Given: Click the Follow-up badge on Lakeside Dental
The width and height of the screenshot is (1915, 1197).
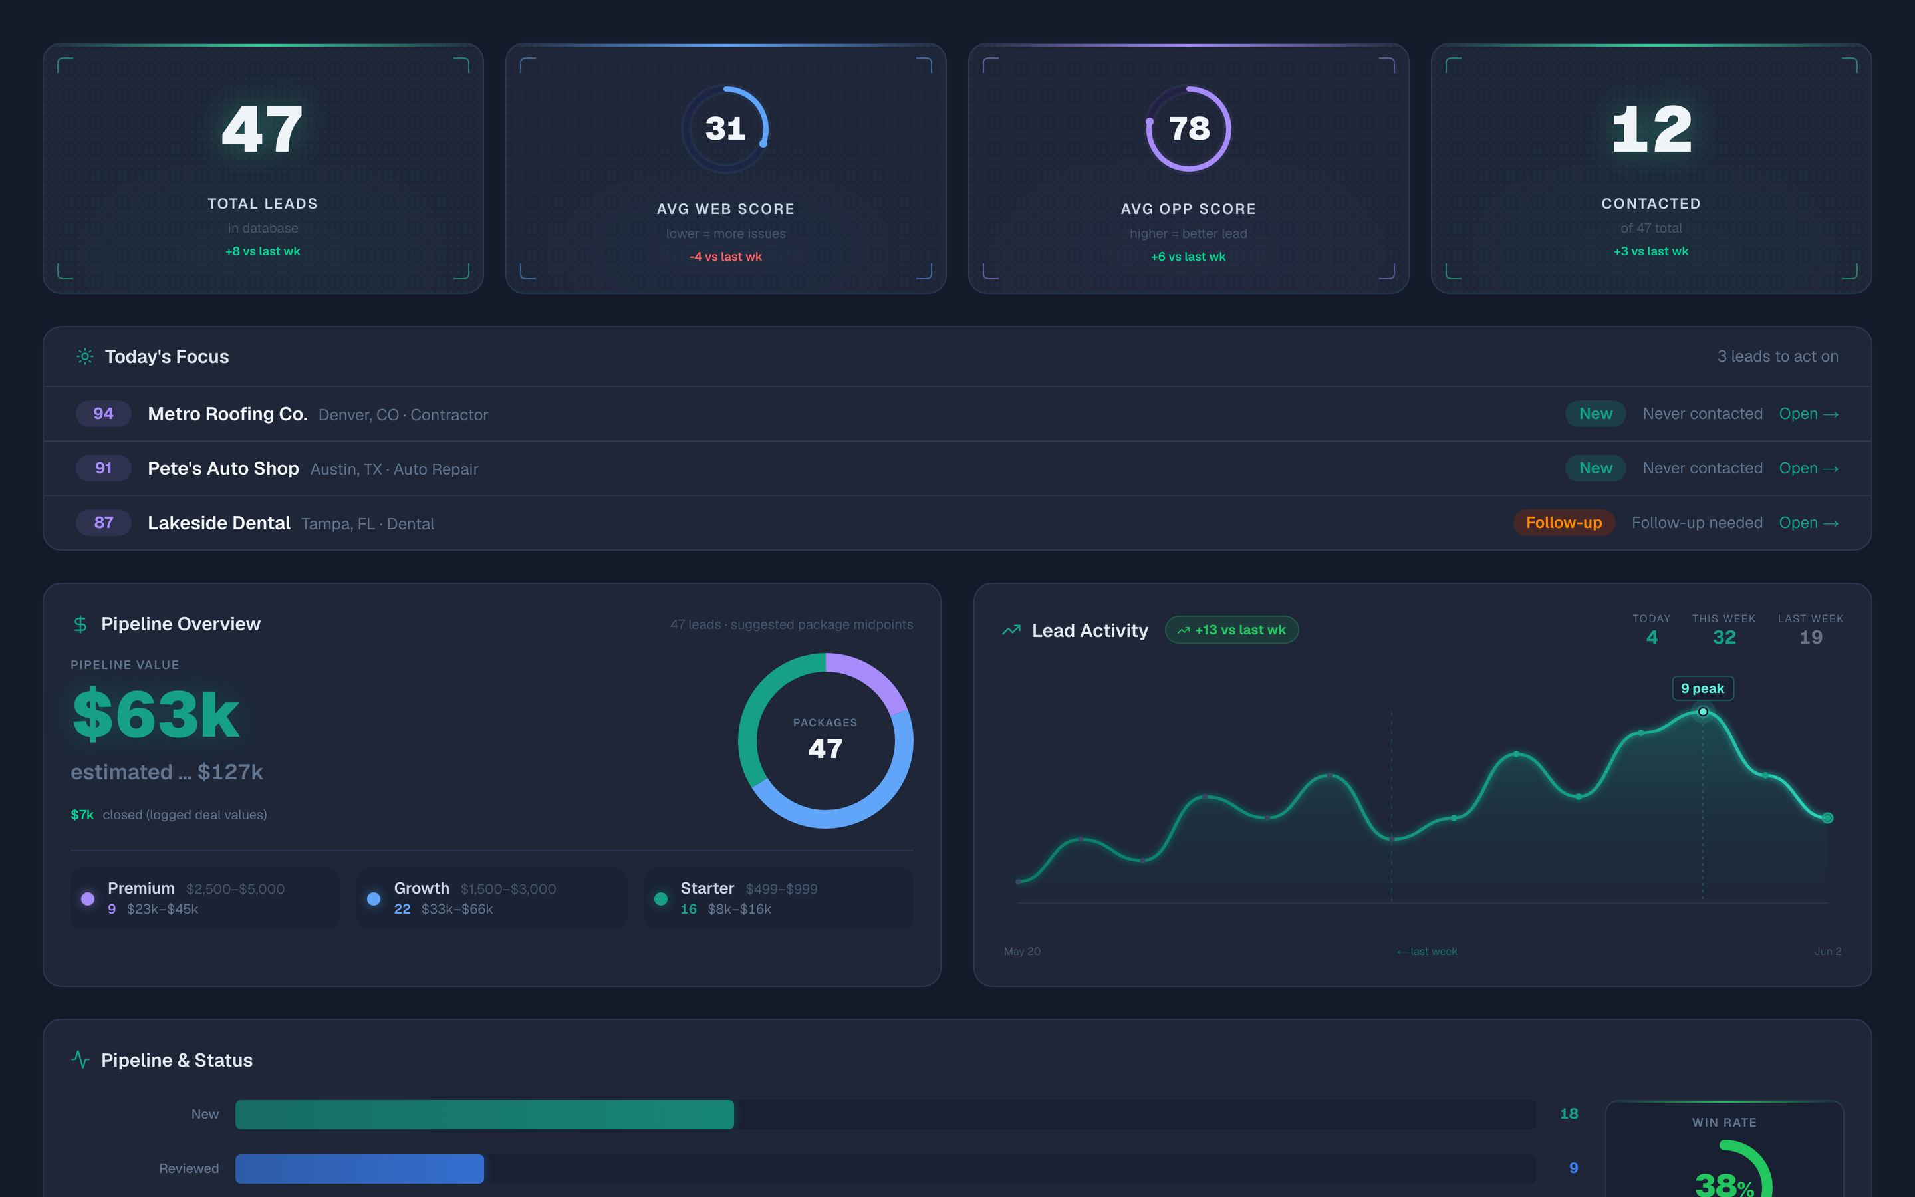Looking at the screenshot, I should click(x=1564, y=523).
